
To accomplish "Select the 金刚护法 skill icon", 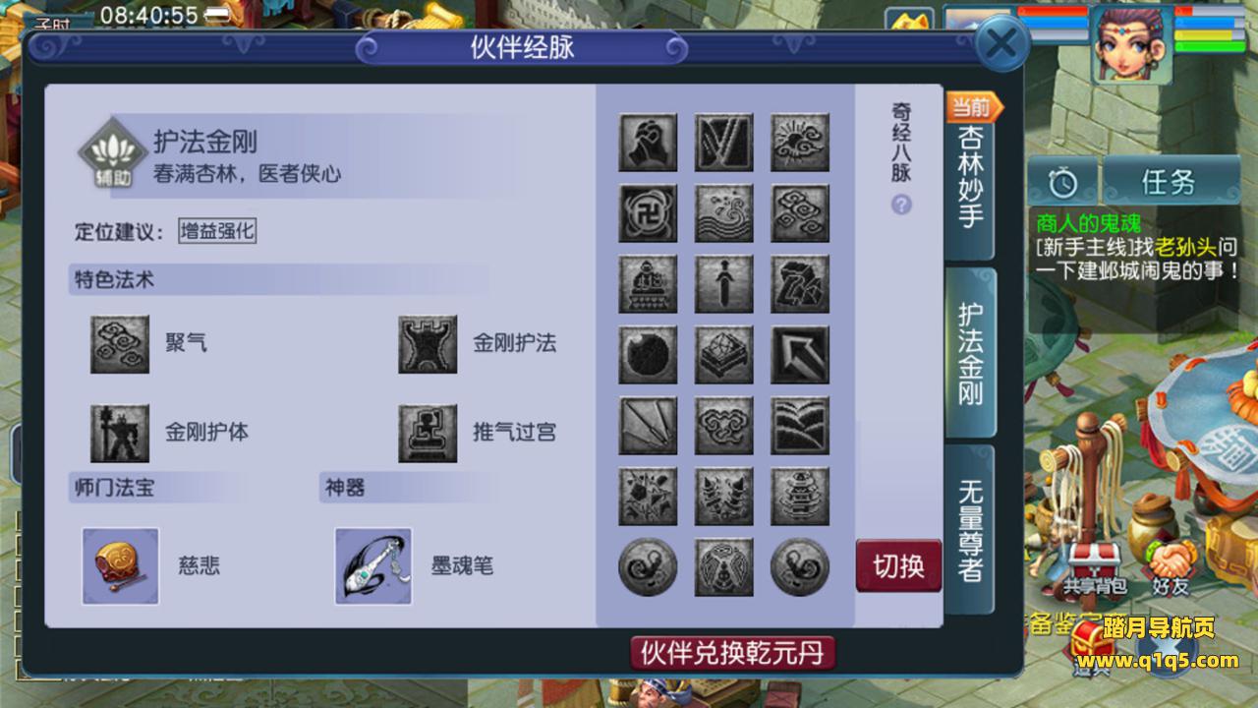I will [428, 344].
